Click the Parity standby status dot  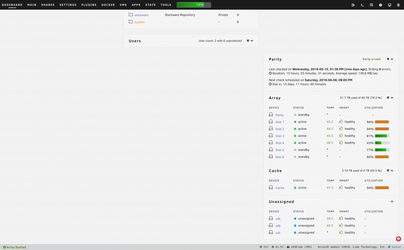coord(295,115)
